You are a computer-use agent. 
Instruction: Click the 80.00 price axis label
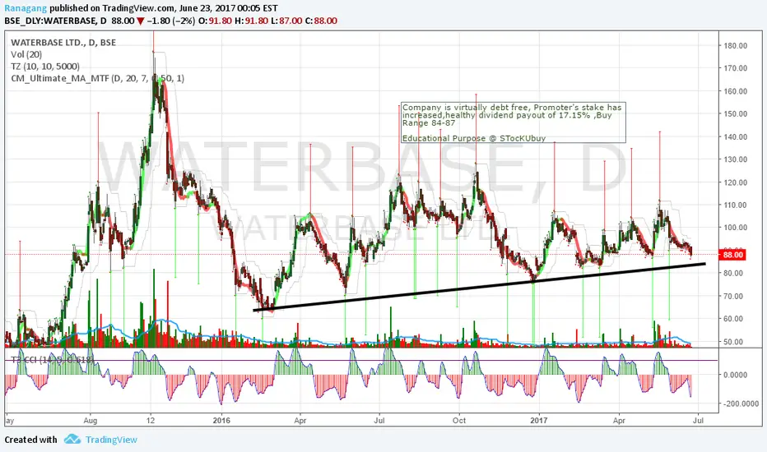(734, 273)
